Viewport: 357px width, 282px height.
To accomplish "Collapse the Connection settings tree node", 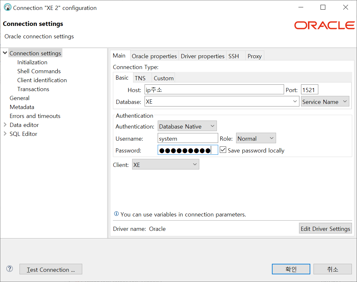I will point(5,53).
